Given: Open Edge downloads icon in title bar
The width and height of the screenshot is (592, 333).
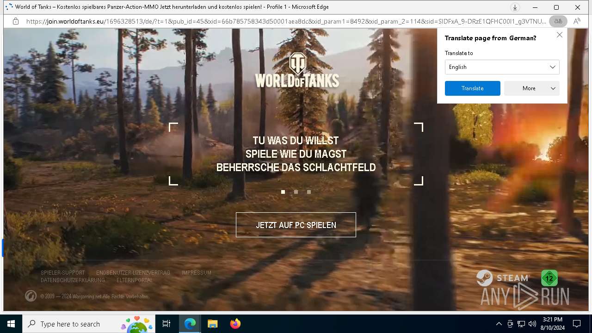Looking at the screenshot, I should 515,7.
